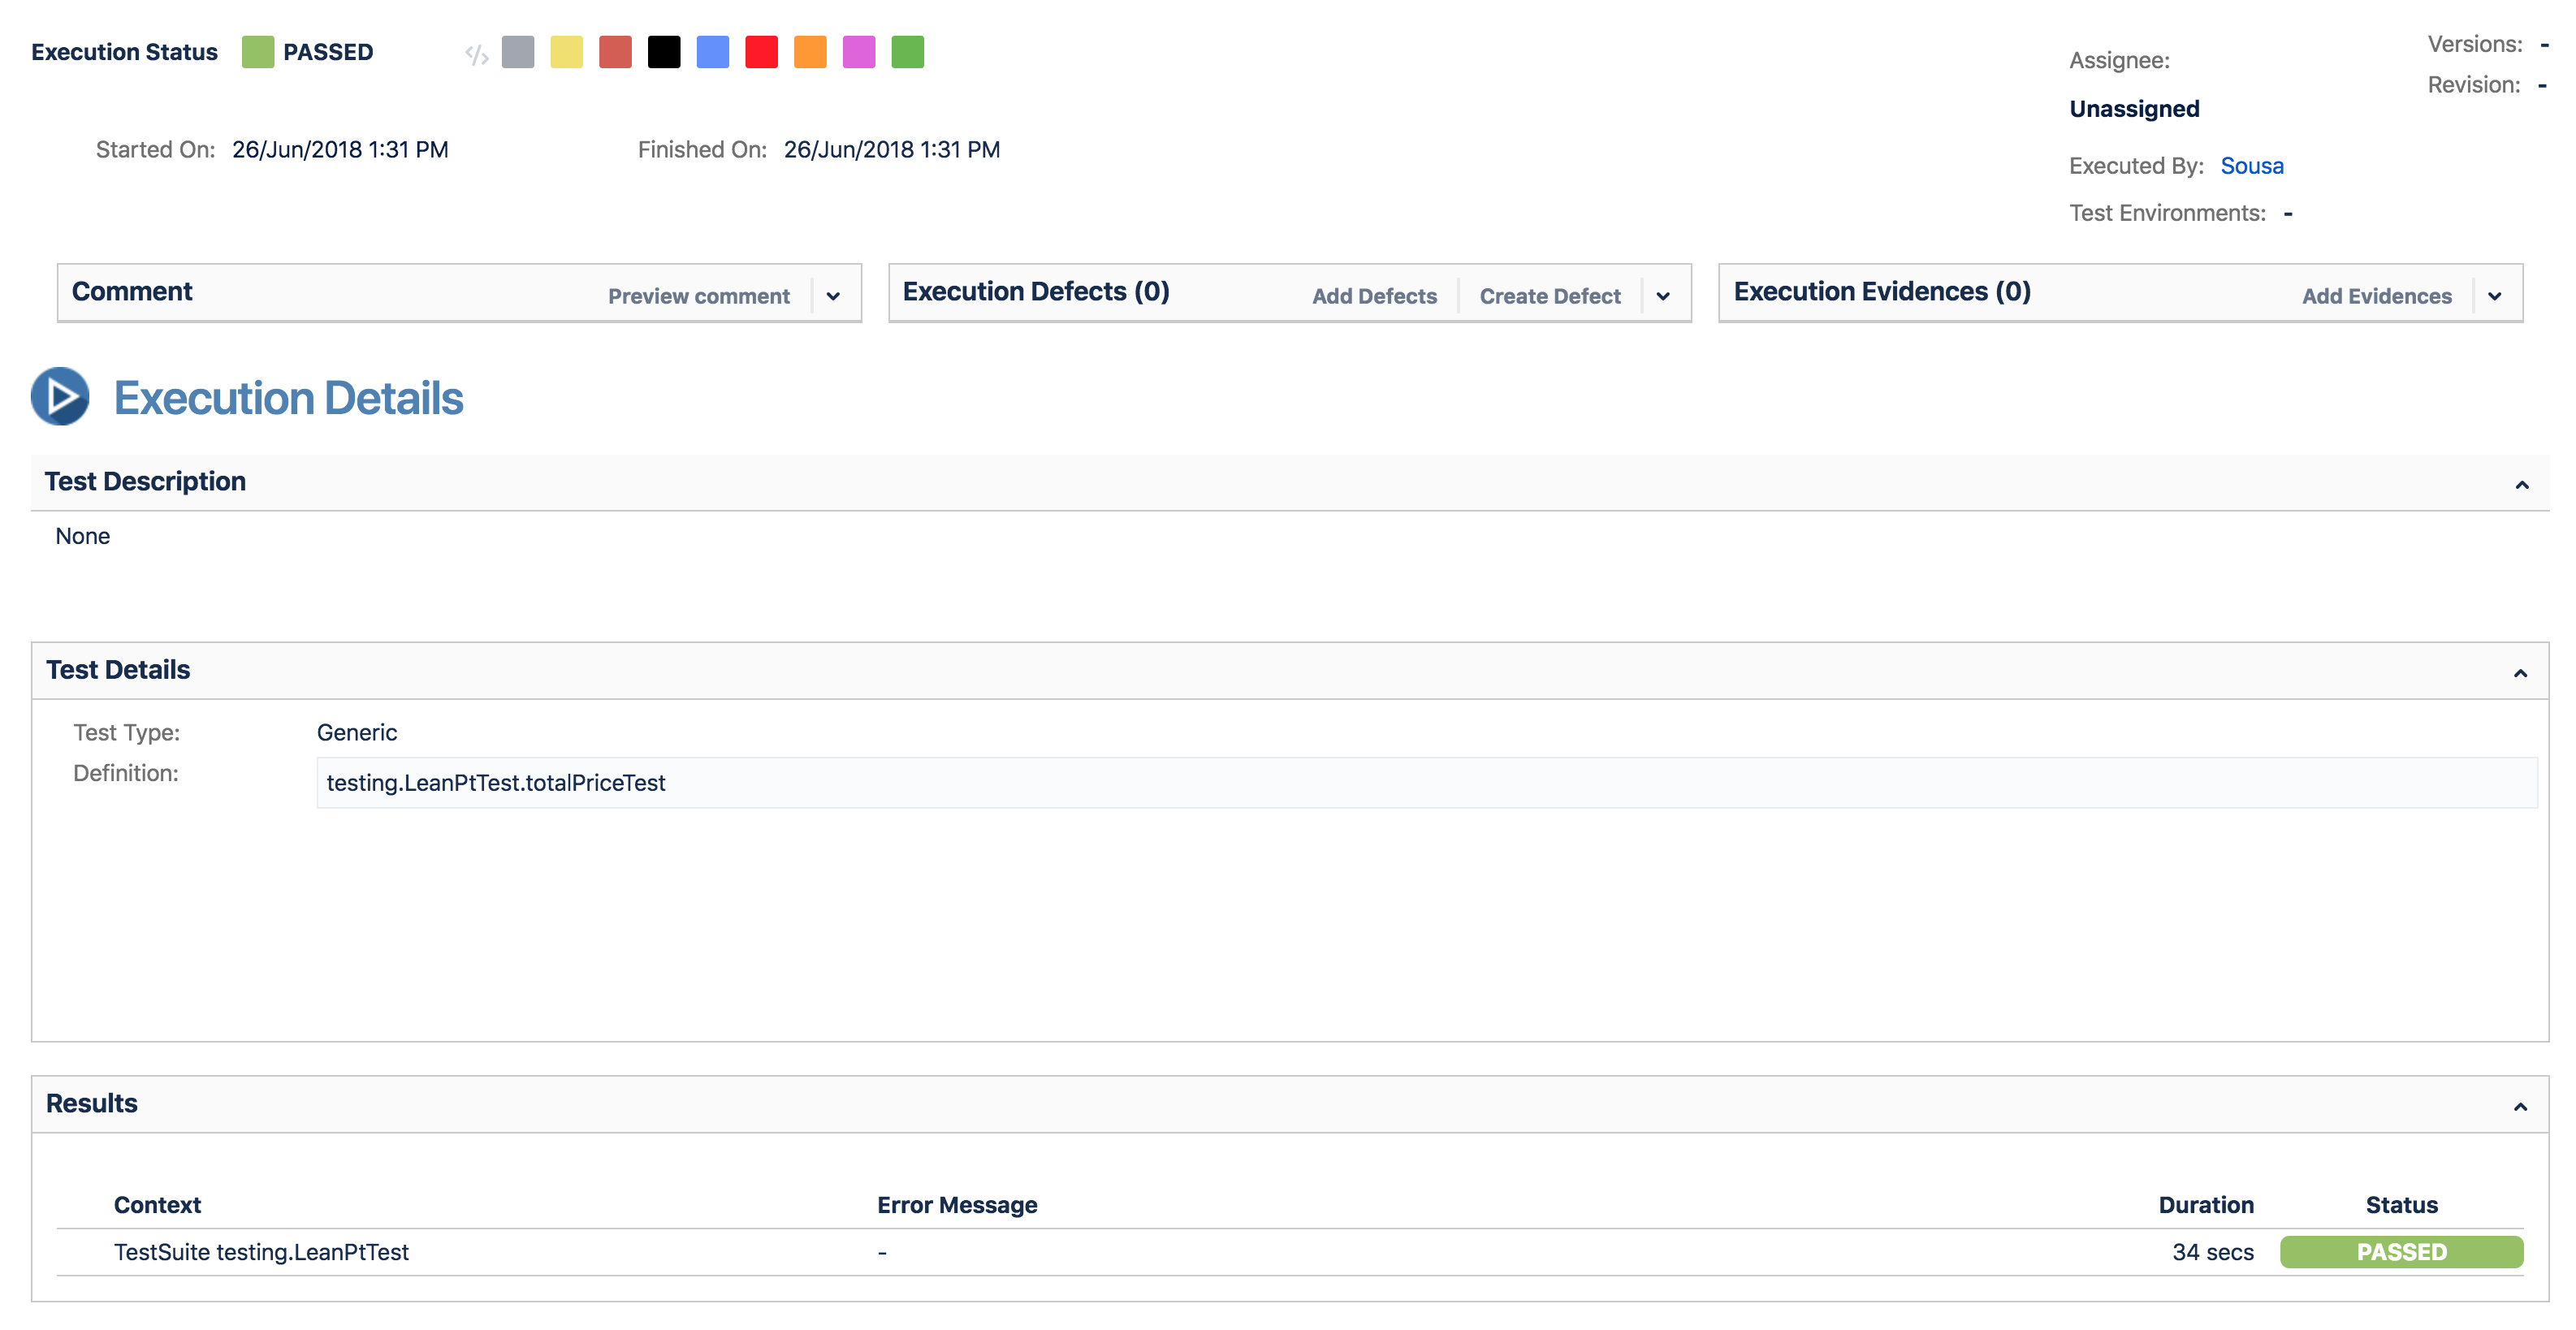Open the Sousa user link
Image resolution: width=2576 pixels, height=1330 pixels.
2252,166
